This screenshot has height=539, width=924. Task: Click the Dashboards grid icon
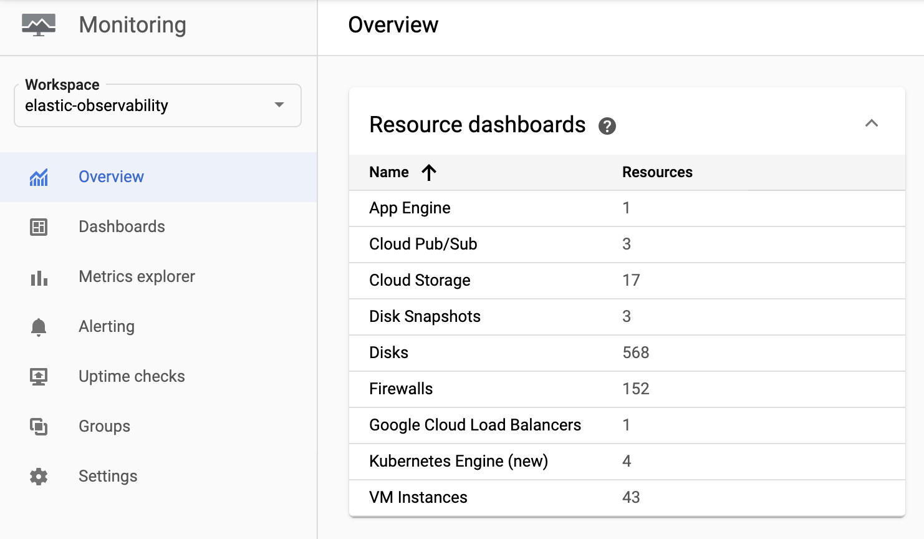pos(39,227)
